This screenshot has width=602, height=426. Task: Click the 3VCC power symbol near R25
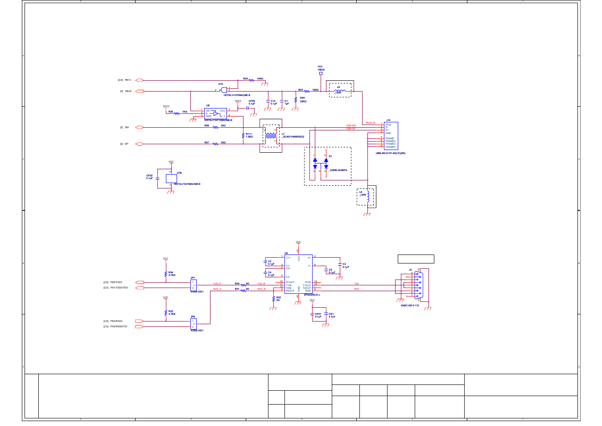coord(166,107)
